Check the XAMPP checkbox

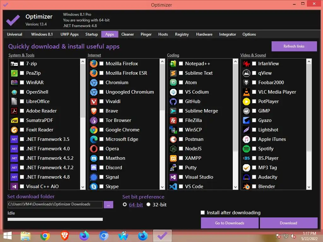tap(181, 158)
